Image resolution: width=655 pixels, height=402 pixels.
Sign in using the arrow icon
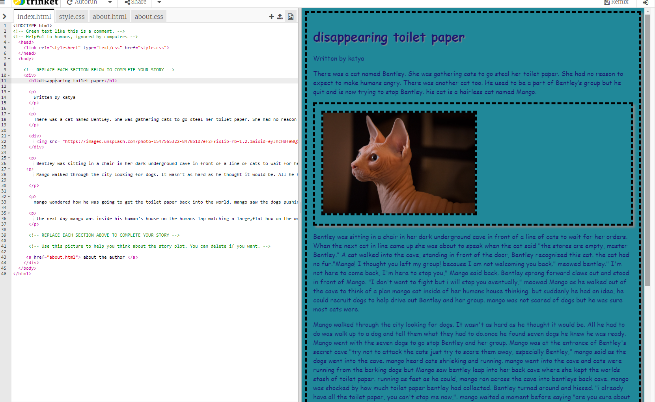click(646, 3)
